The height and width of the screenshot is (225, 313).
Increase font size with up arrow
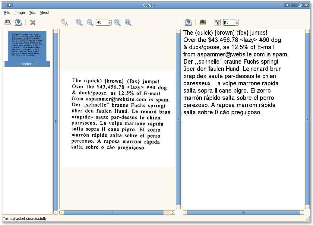point(237,21)
